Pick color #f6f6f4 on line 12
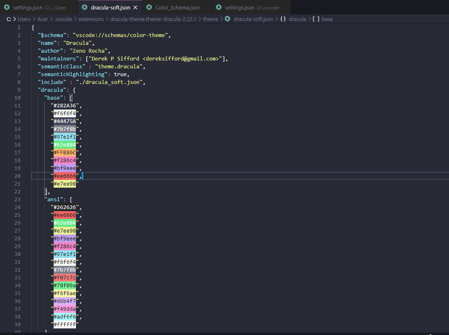 pos(65,113)
